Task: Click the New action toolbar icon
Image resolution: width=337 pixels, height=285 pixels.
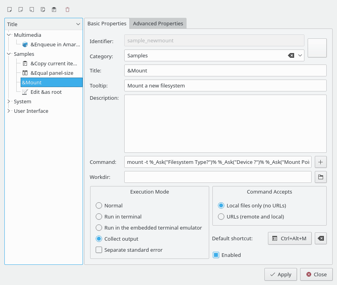Action: (x=10, y=9)
